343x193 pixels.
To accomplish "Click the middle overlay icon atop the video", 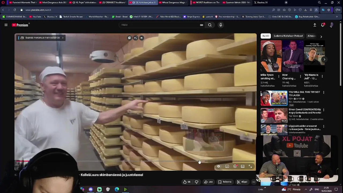I will click(135, 38).
